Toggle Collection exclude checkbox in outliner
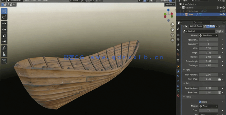The height and width of the screenshot is (115, 226). [218, 8]
